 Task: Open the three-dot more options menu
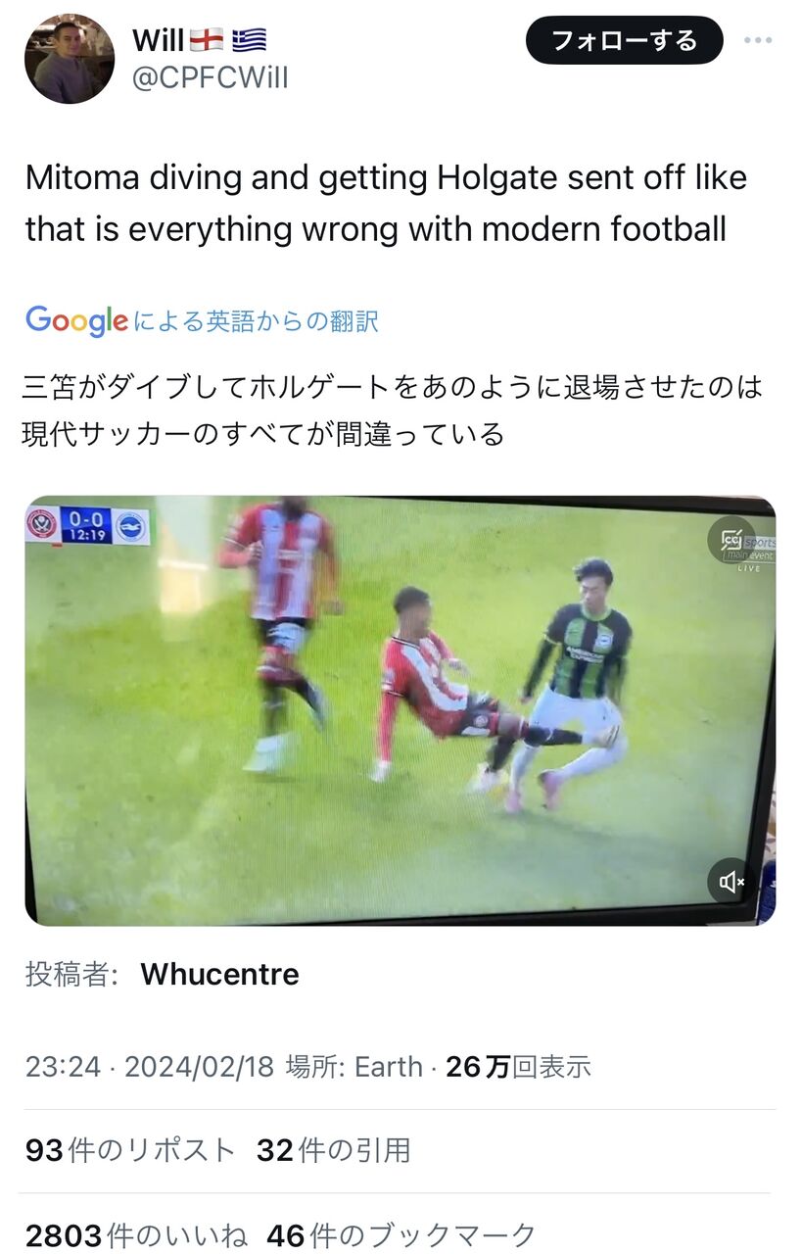(x=758, y=41)
